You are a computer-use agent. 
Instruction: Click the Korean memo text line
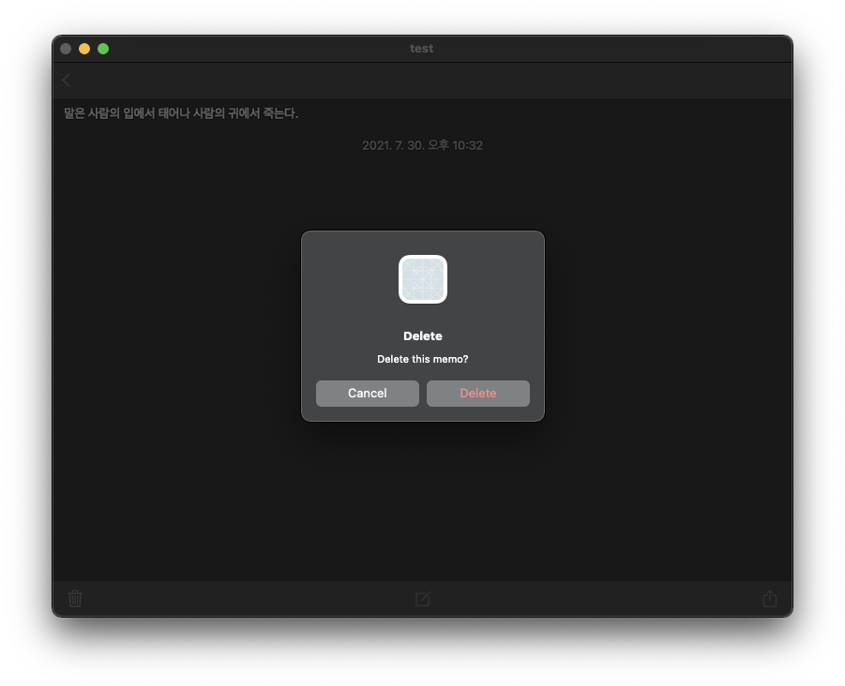181,113
